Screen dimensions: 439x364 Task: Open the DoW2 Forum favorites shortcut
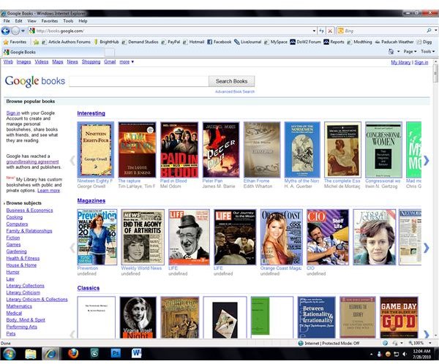point(305,42)
